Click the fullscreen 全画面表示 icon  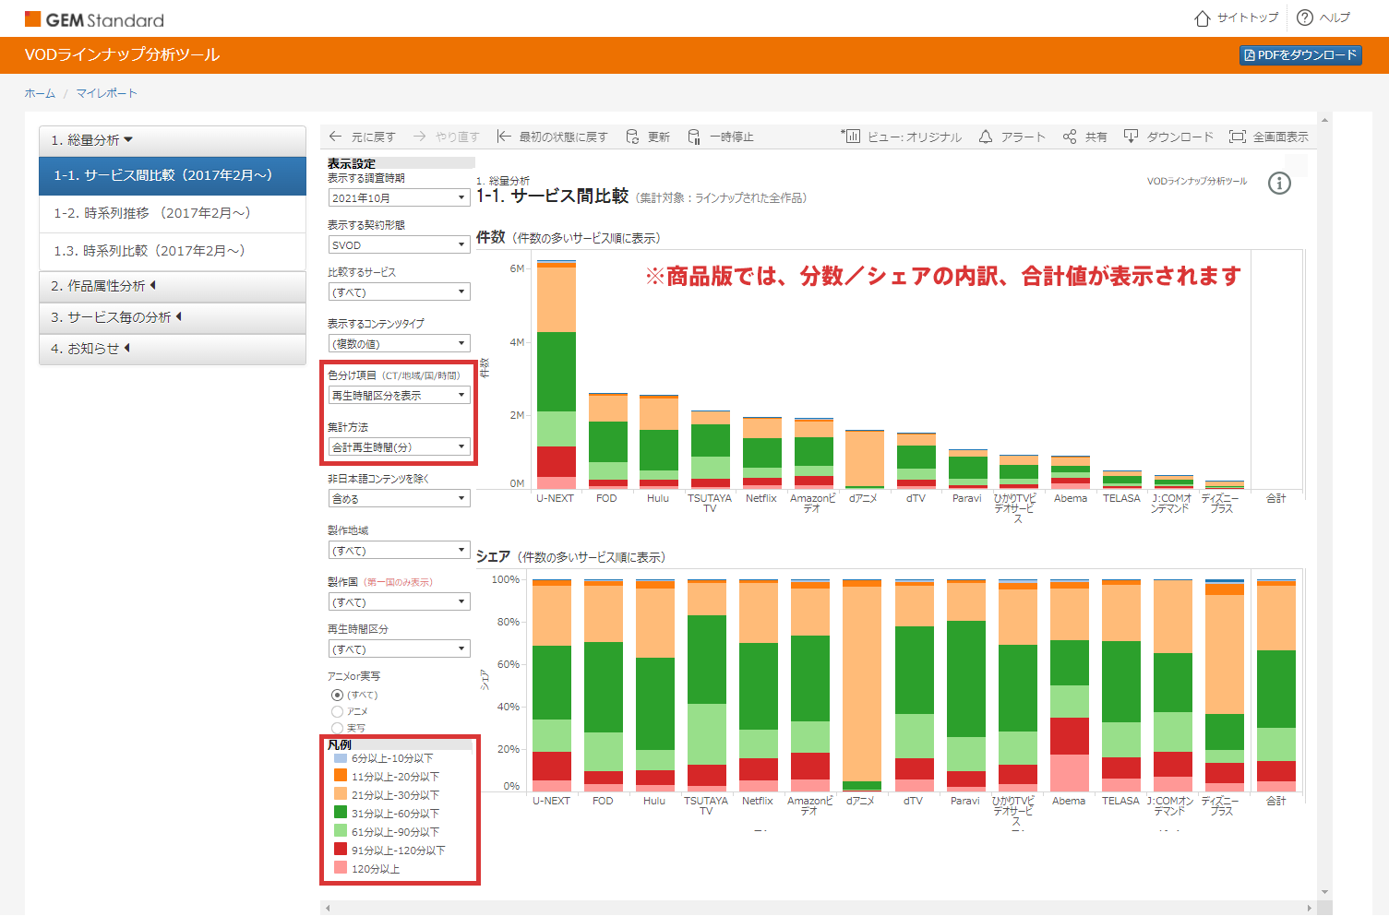coord(1238,137)
